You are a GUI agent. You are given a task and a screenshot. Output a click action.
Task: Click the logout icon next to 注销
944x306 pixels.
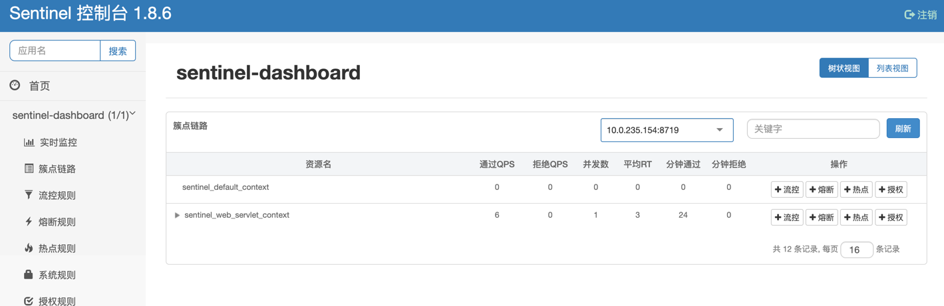[x=909, y=15]
